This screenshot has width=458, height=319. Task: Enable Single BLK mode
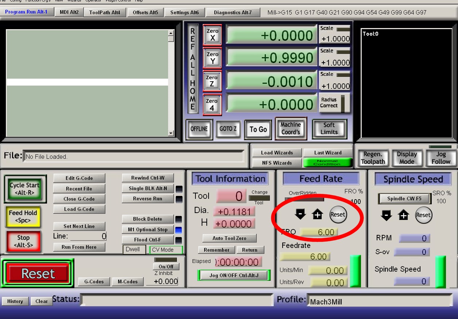[148, 188]
